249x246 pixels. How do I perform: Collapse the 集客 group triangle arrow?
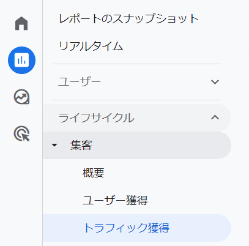54,145
